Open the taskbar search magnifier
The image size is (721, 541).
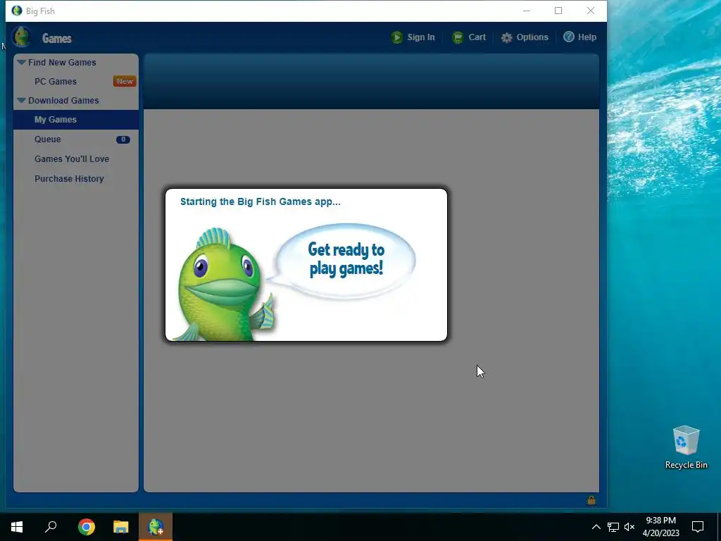[51, 526]
